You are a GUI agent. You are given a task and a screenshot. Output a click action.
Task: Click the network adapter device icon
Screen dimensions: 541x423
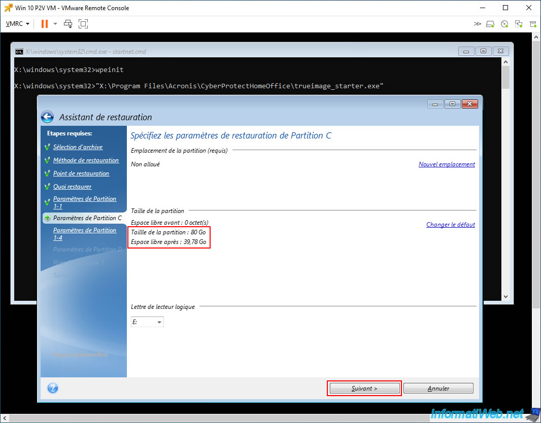pyautogui.click(x=519, y=24)
